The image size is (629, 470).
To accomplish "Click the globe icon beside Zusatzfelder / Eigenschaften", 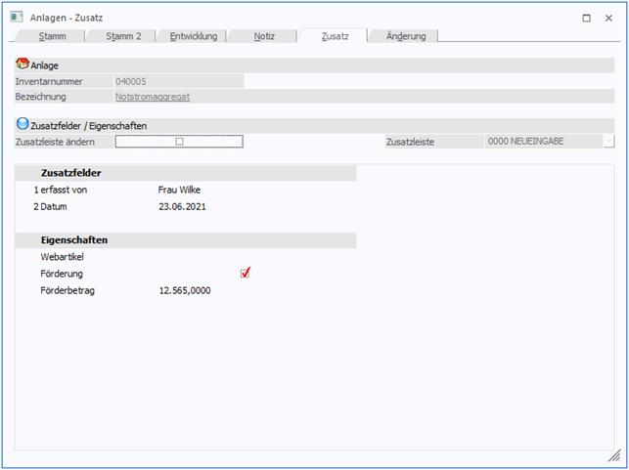I will [x=22, y=125].
